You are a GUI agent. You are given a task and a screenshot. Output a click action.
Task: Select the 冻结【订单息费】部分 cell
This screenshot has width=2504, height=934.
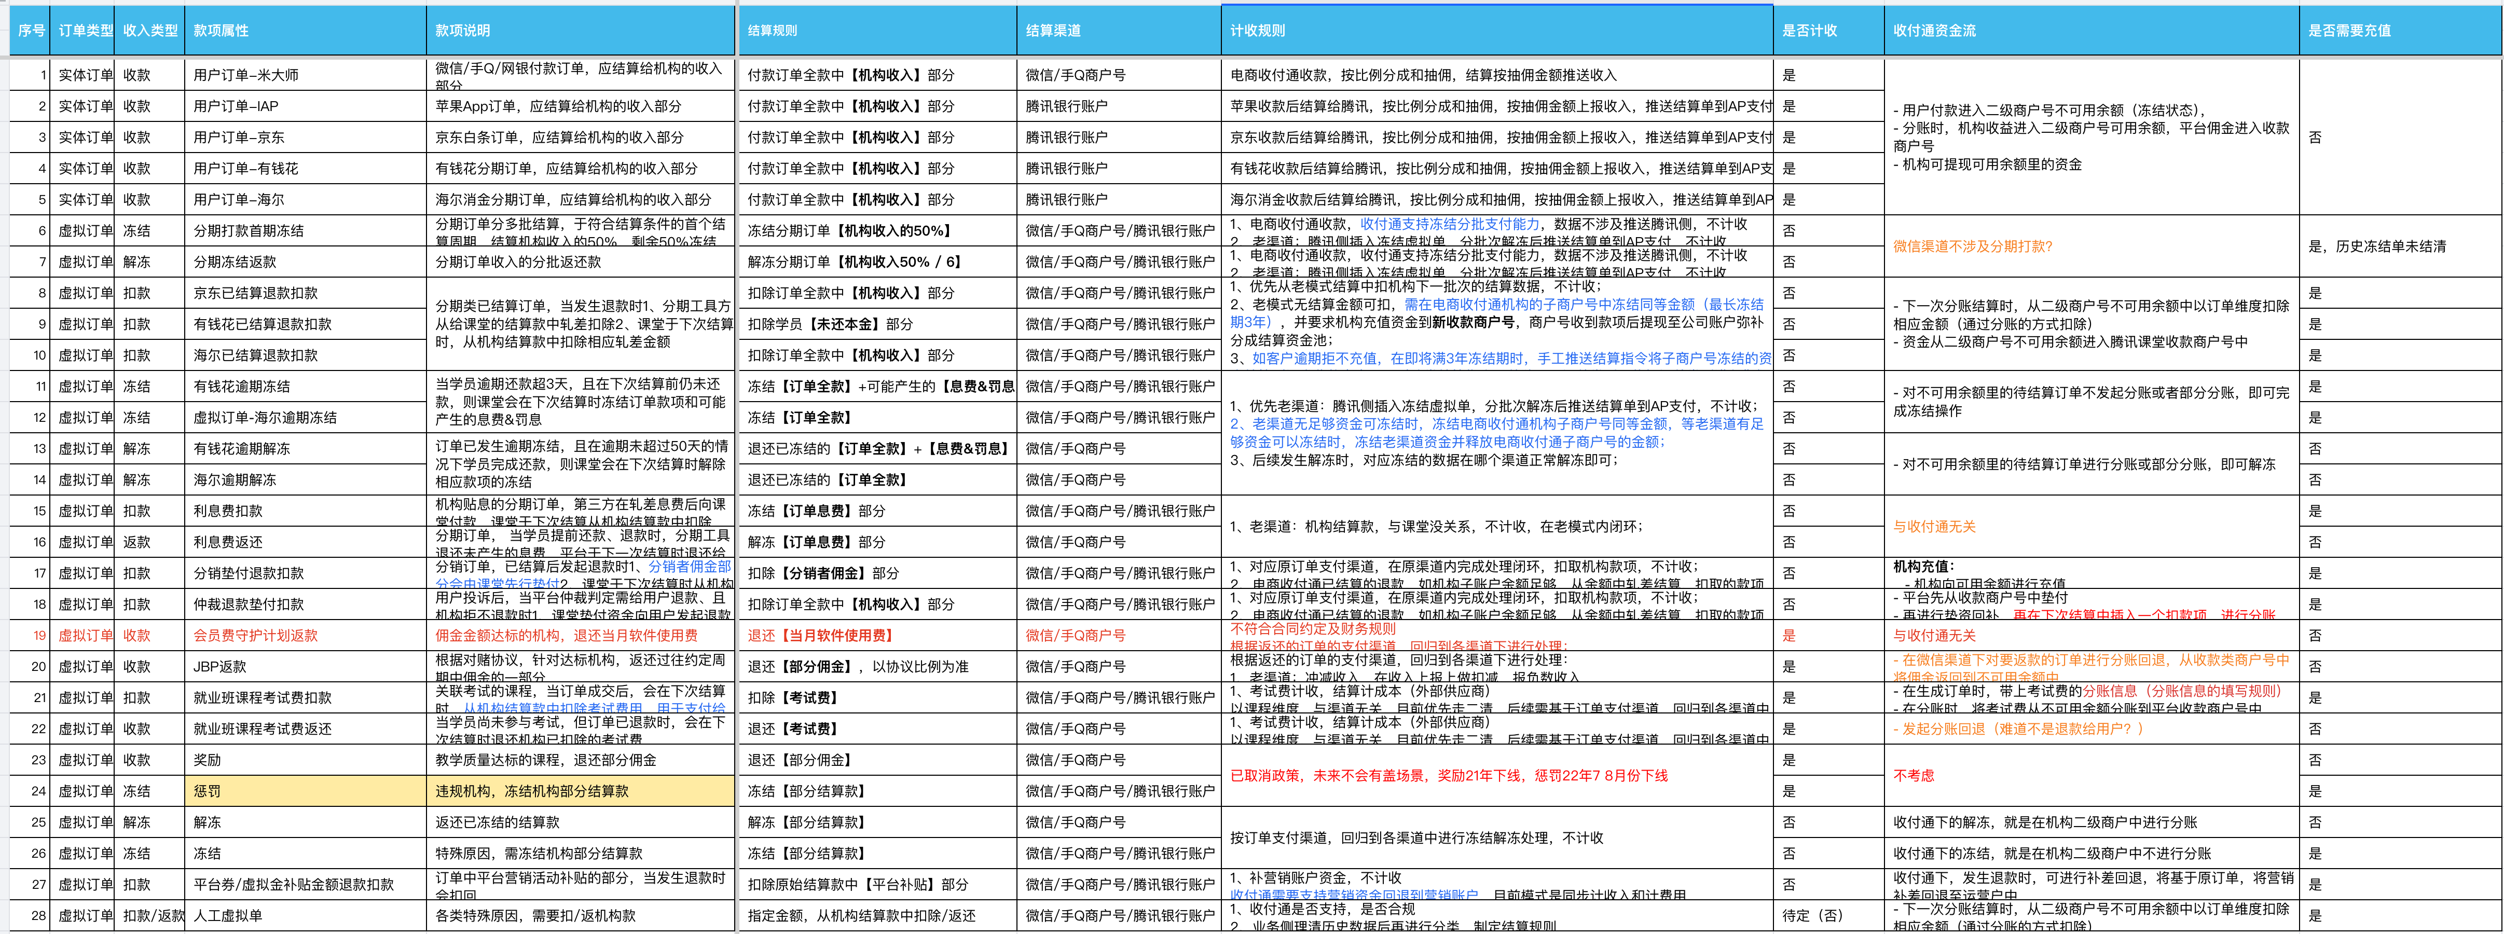coord(878,510)
